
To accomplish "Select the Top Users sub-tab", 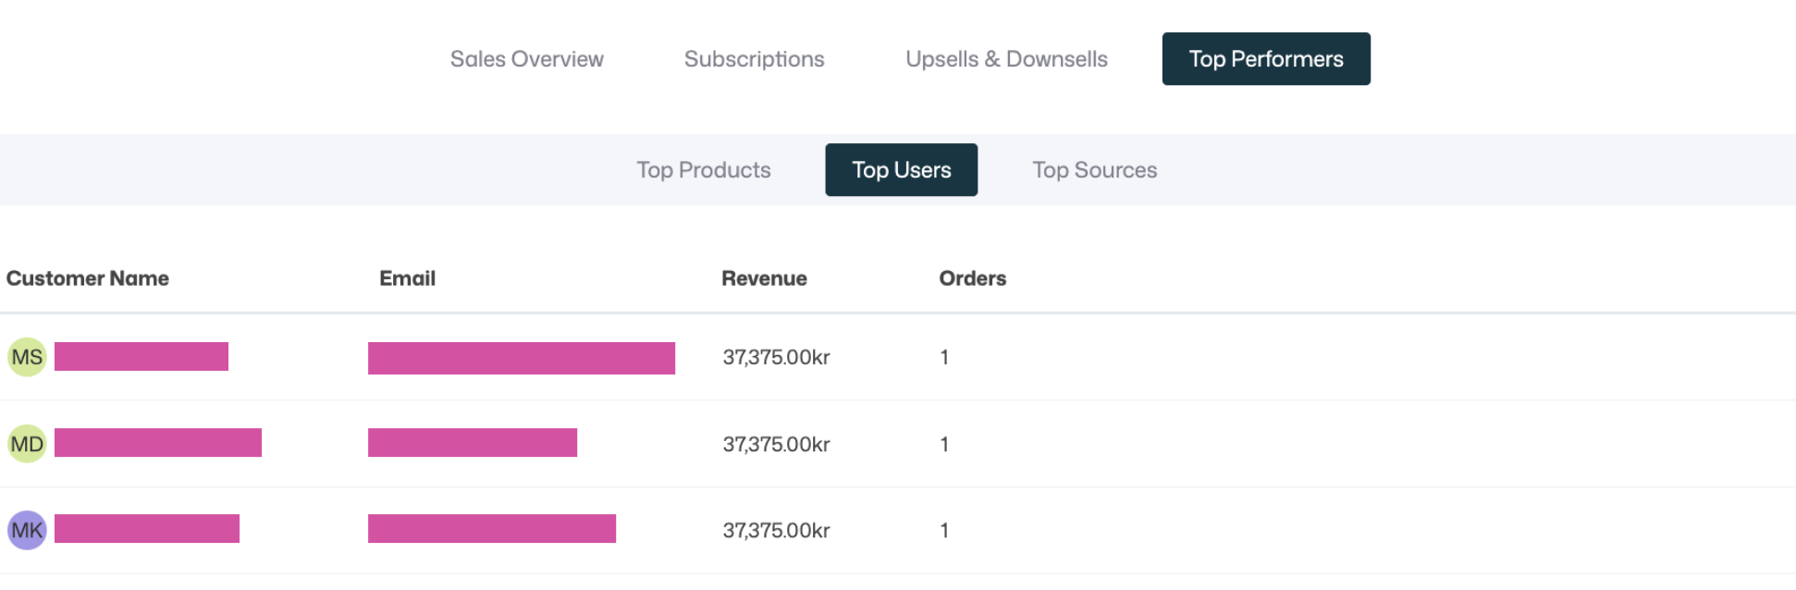I will (901, 170).
